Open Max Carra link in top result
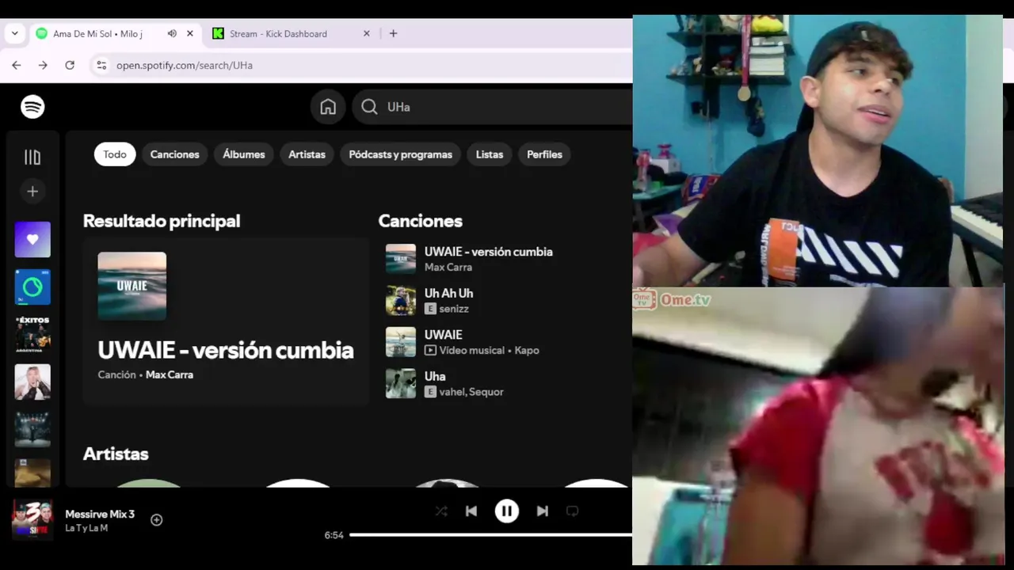 tap(170, 374)
